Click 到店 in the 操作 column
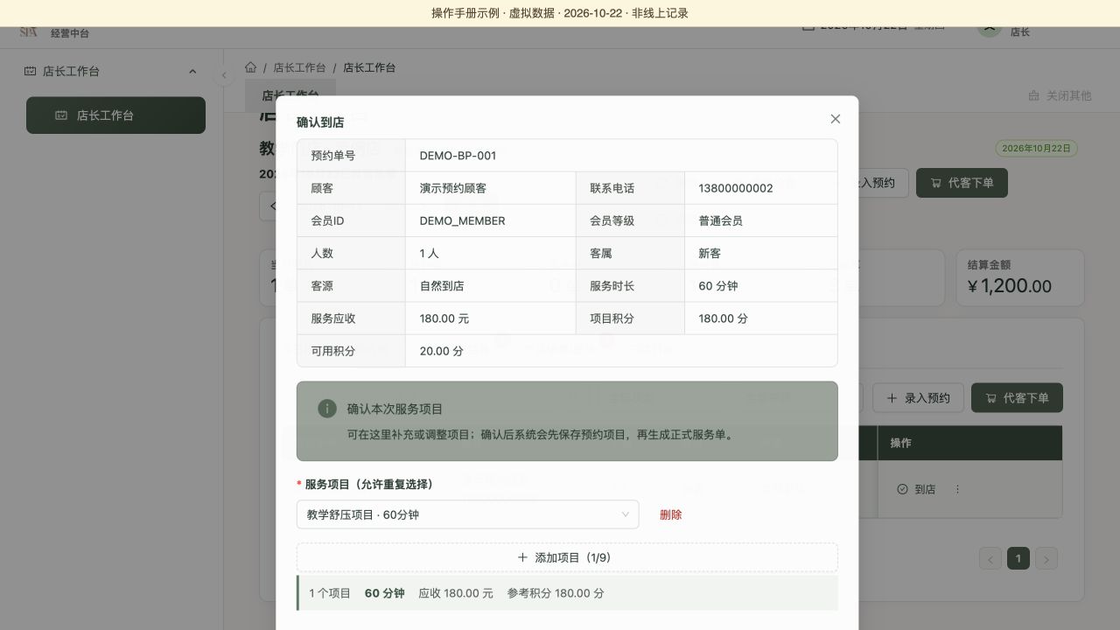Screen dimensions: 1120x630 (x=916, y=489)
